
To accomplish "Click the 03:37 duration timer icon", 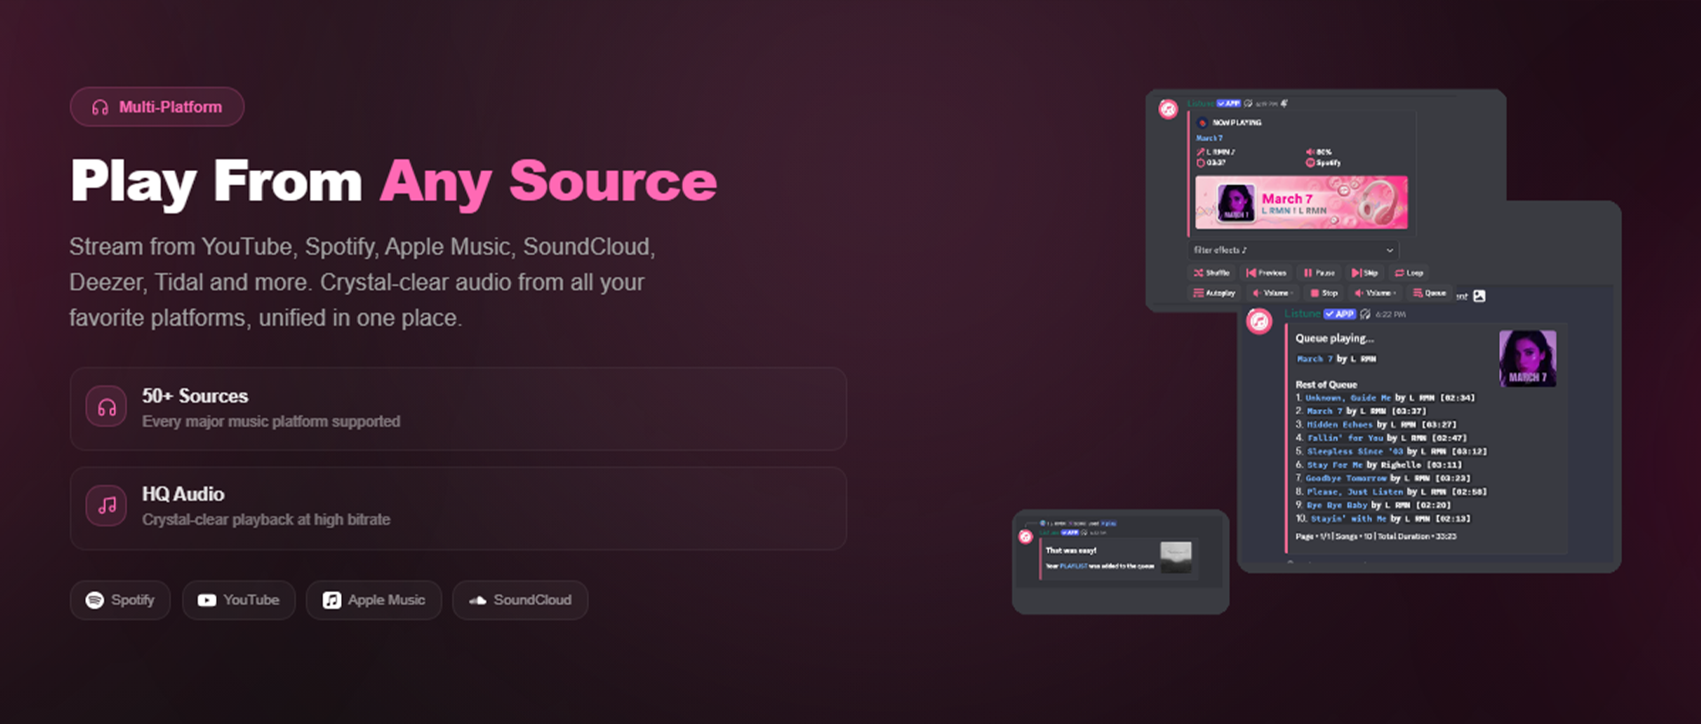I will tap(1201, 162).
